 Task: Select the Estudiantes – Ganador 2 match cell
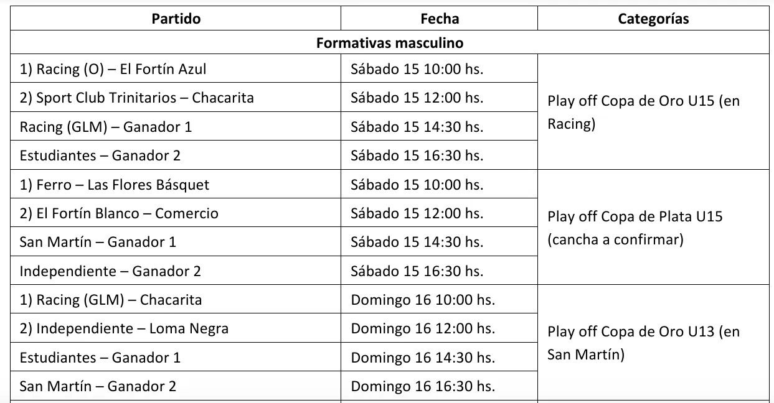pyautogui.click(x=100, y=155)
